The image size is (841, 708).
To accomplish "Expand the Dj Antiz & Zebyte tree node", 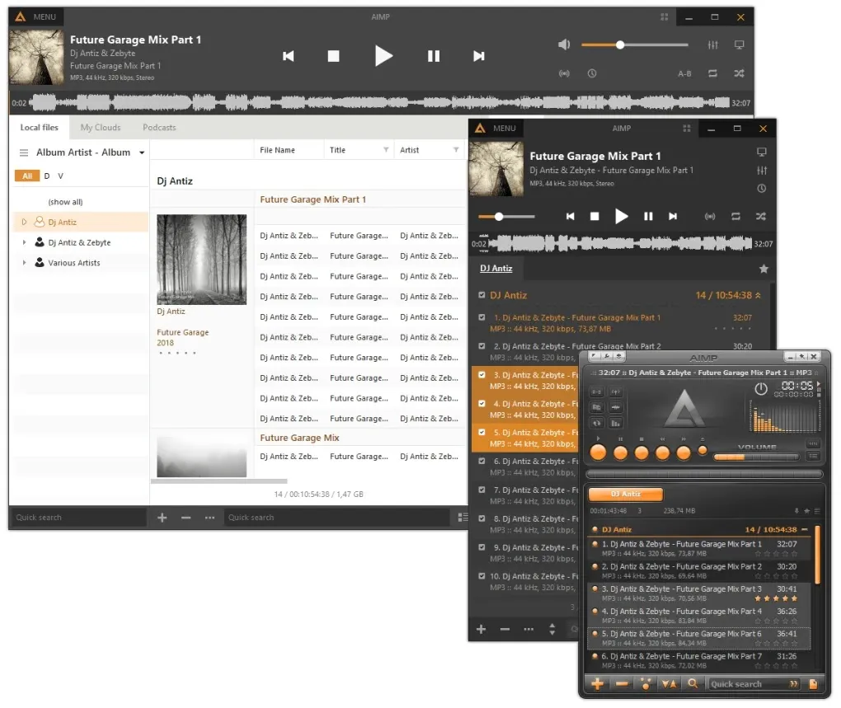I will [x=24, y=242].
